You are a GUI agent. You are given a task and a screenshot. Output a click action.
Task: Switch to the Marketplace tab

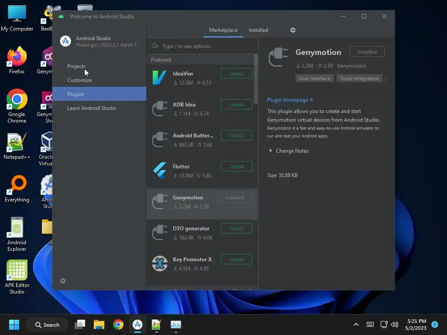coord(223,30)
